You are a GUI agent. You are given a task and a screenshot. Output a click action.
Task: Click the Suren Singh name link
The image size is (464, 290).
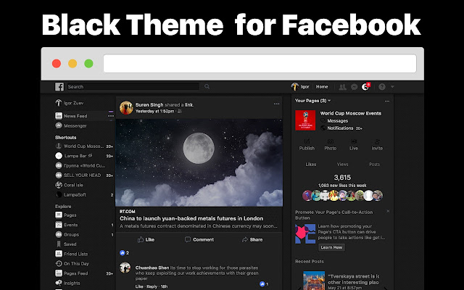(149, 104)
